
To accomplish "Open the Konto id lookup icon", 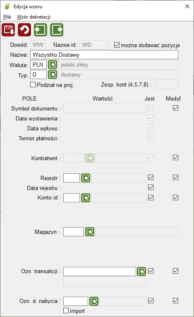I will click(86, 198).
